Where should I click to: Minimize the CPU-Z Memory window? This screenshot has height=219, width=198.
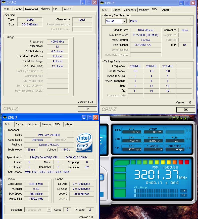pos(83,2)
